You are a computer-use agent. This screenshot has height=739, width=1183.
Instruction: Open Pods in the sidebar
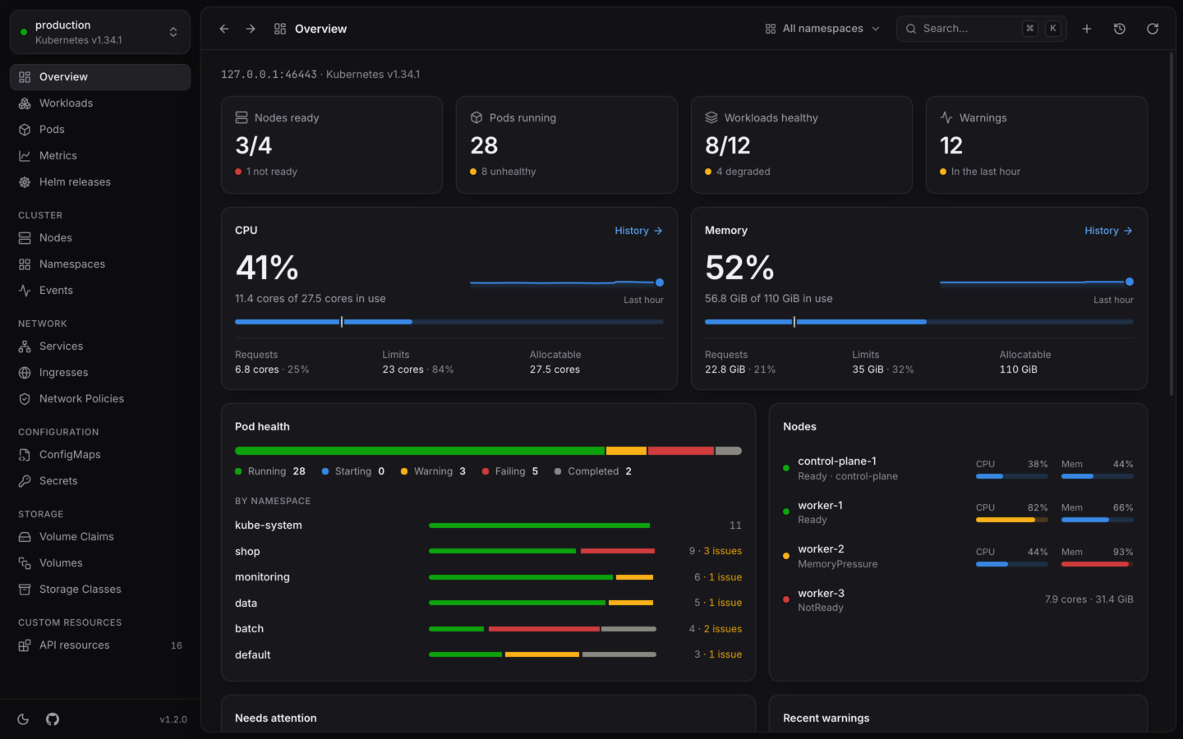click(100, 130)
